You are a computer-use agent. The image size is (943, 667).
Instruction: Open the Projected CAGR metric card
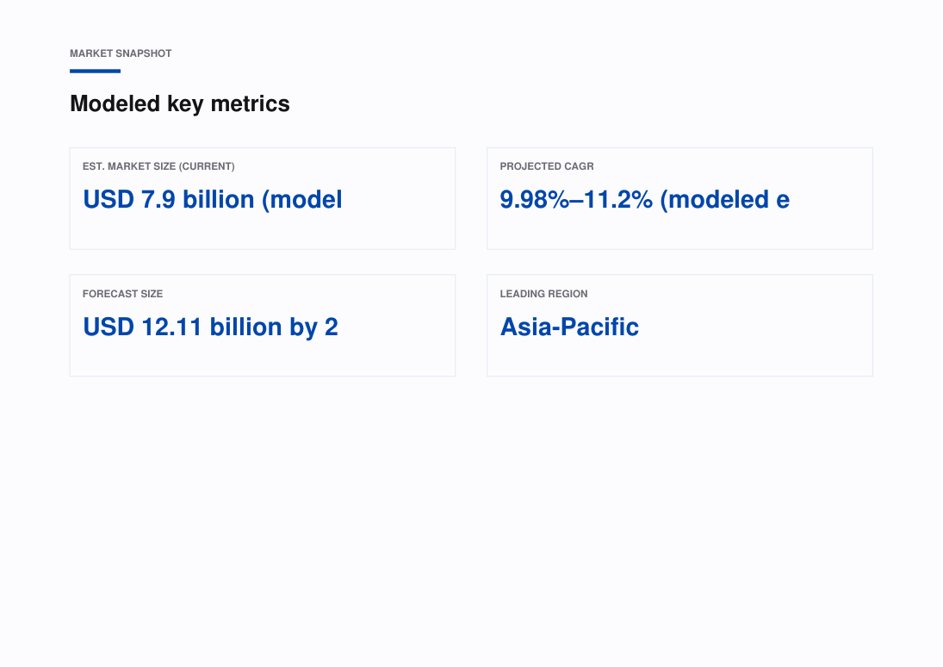679,199
